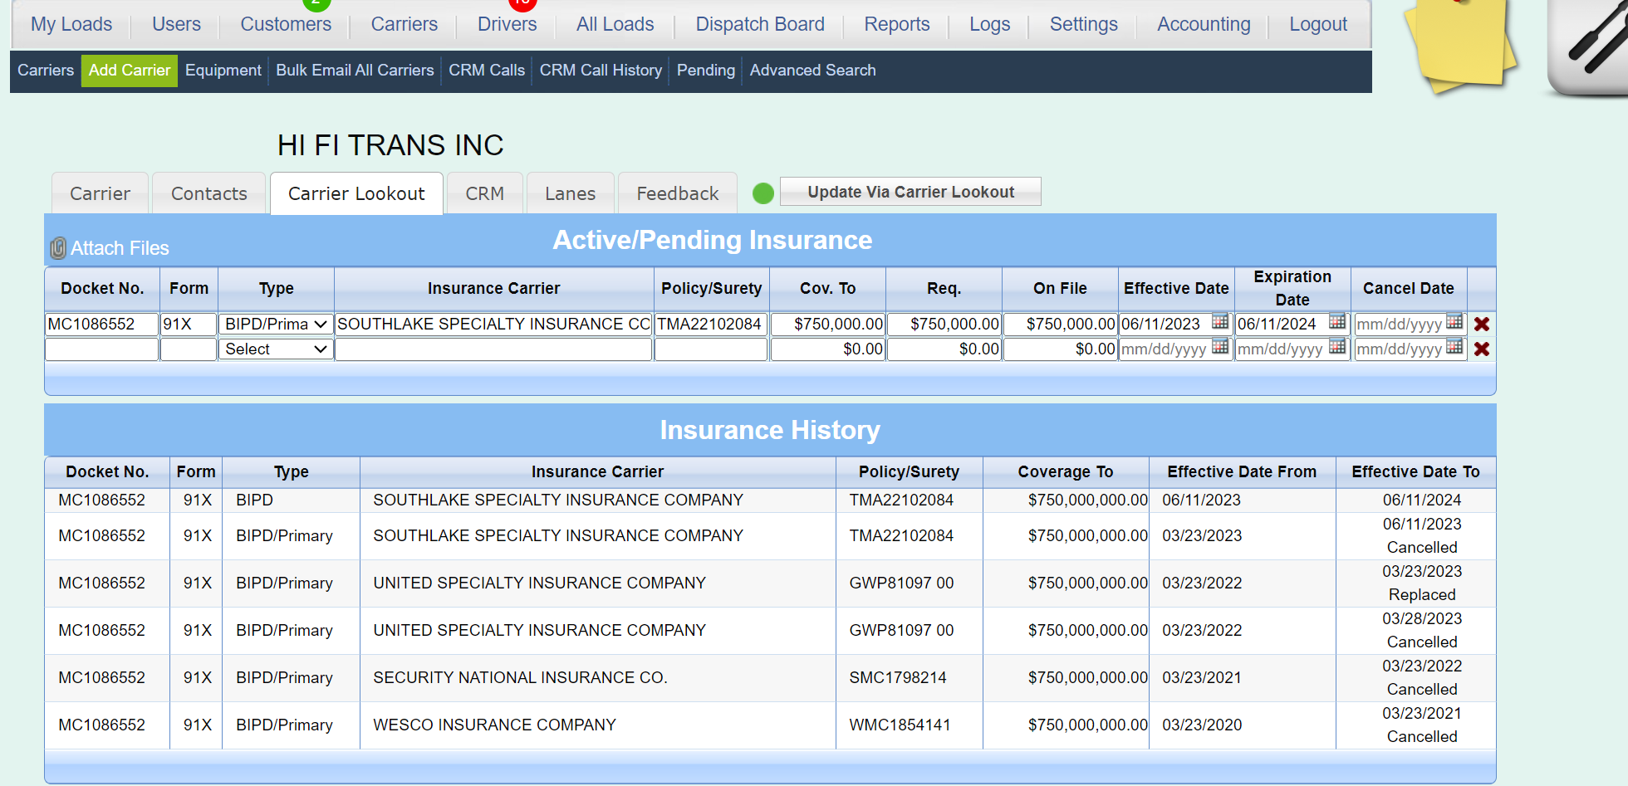Open calendar picker for first row Effective Date

pyautogui.click(x=1219, y=322)
